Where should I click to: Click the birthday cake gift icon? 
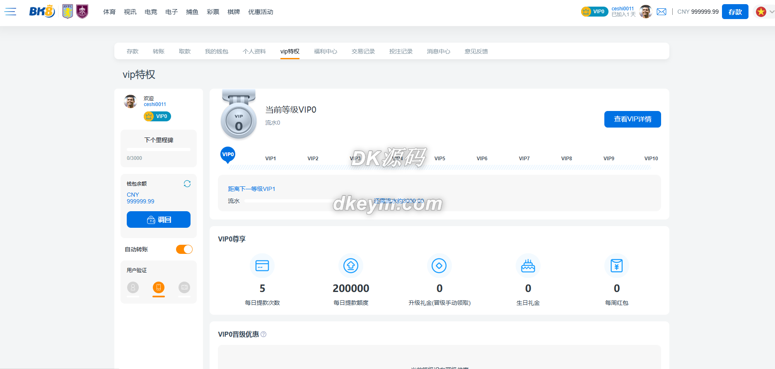(x=528, y=265)
